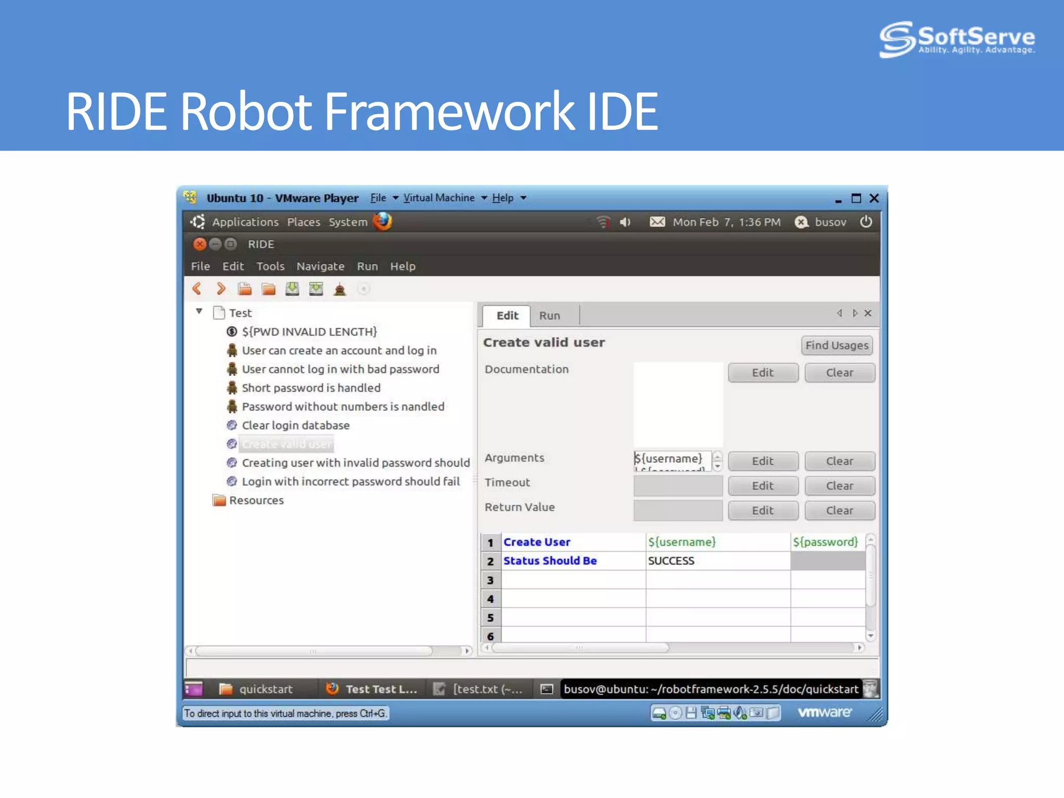Click the tree panel horizontal scrollbar
This screenshot has width=1064, height=798.
(x=313, y=651)
